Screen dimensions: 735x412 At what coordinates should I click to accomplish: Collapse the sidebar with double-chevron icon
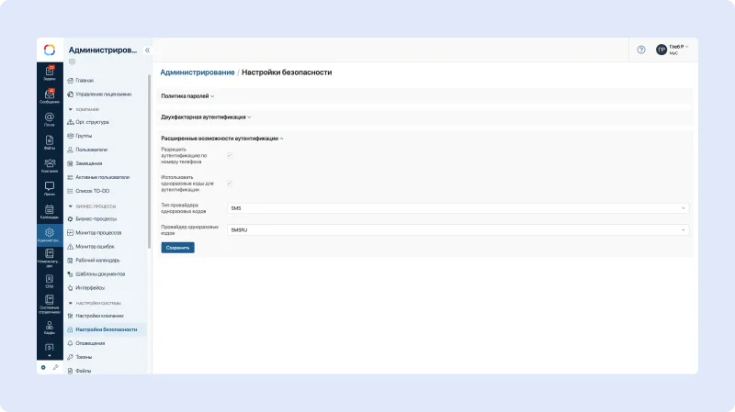(147, 50)
